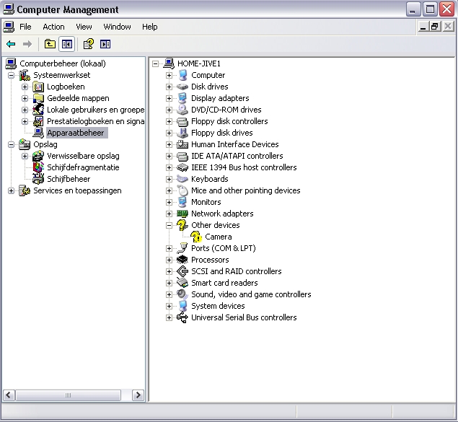Click the Floppy disk drives icon
The image size is (458, 422).
[182, 133]
